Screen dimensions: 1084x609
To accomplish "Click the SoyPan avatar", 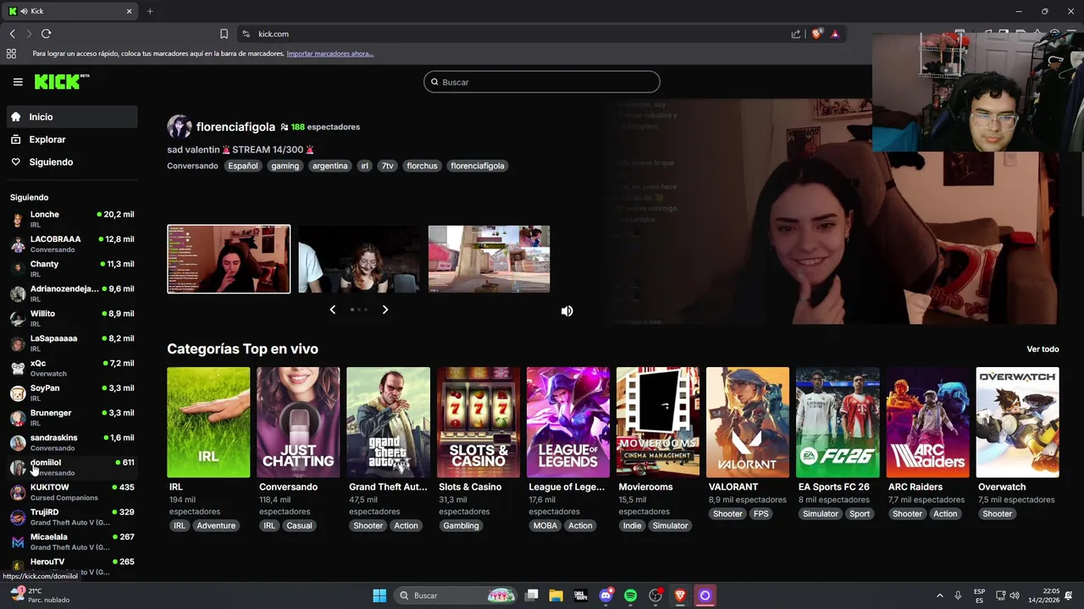I will (x=18, y=393).
